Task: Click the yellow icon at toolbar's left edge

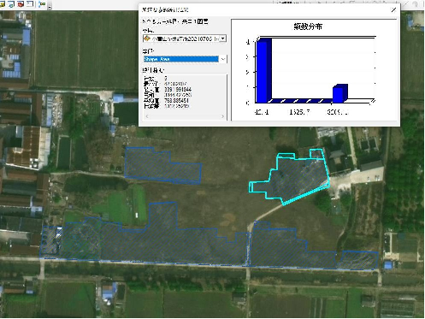Action: [x=2, y=4]
